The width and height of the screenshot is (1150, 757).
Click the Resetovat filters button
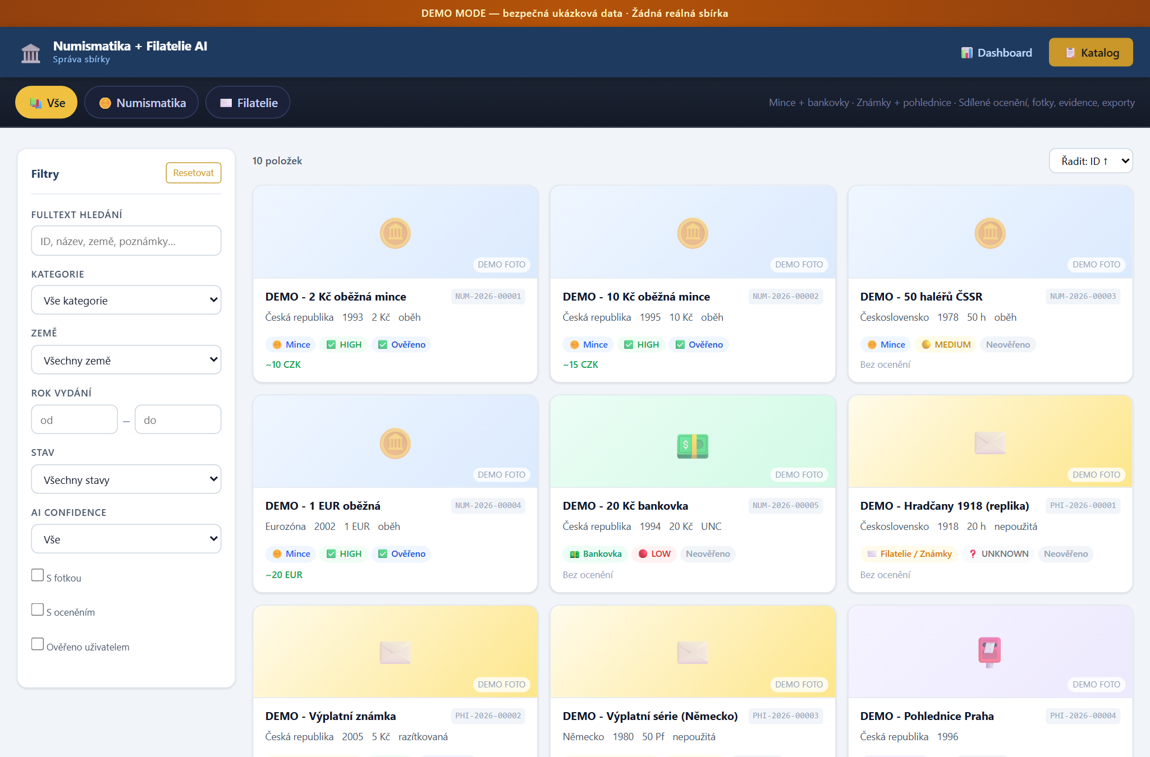194,173
